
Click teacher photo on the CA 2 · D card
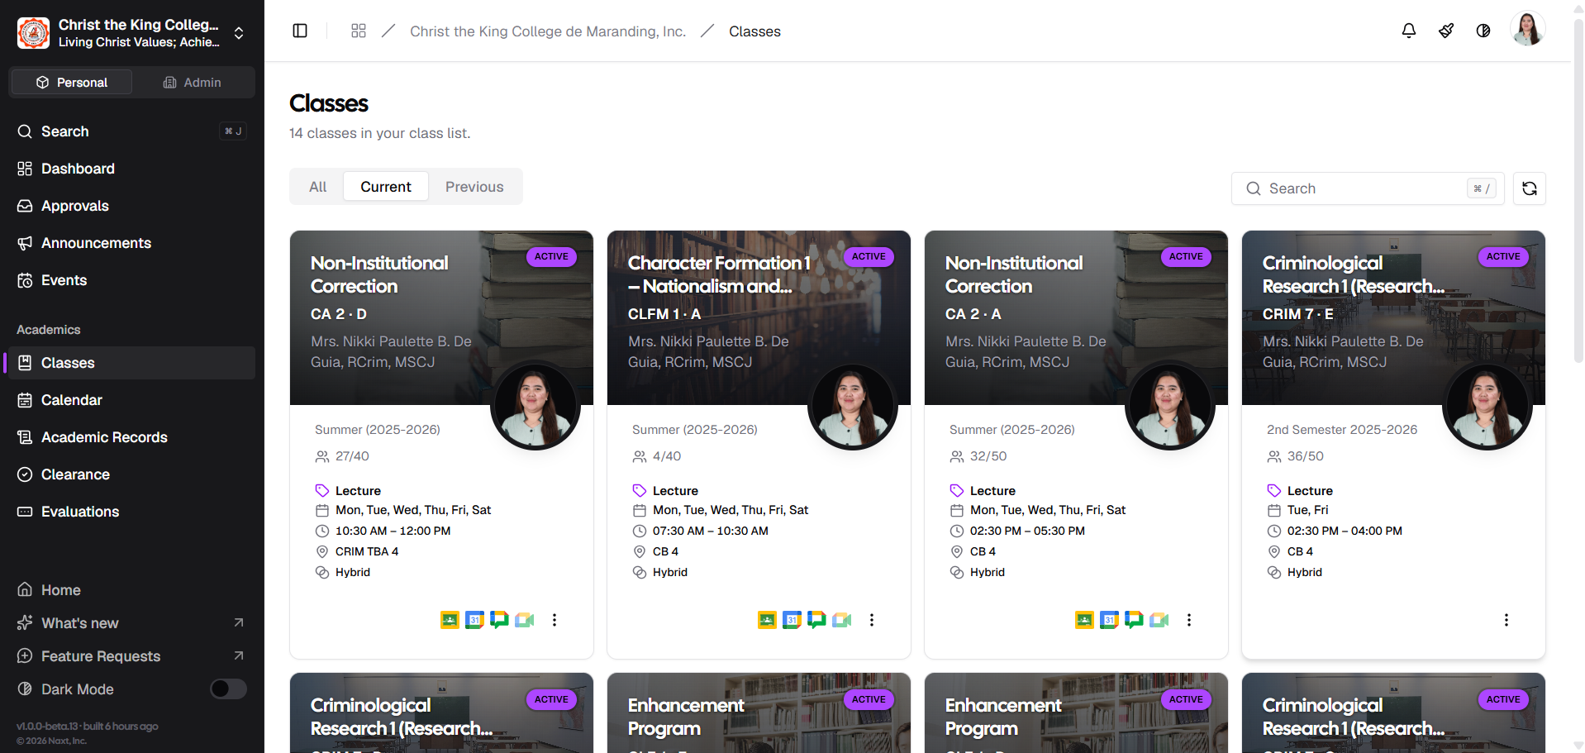point(535,406)
